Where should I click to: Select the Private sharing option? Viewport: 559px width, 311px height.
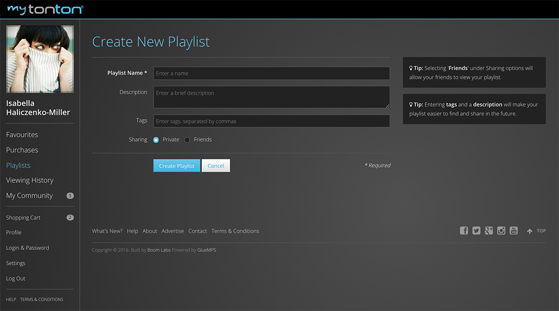[156, 140]
